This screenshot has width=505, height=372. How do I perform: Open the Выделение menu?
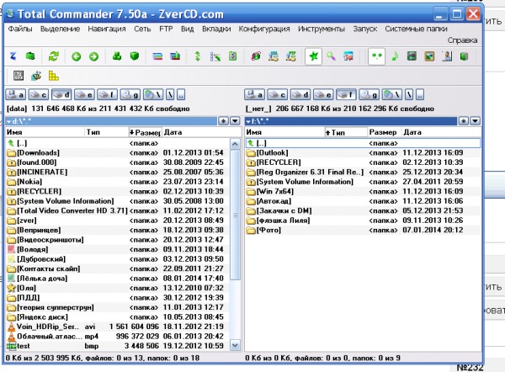tap(60, 29)
